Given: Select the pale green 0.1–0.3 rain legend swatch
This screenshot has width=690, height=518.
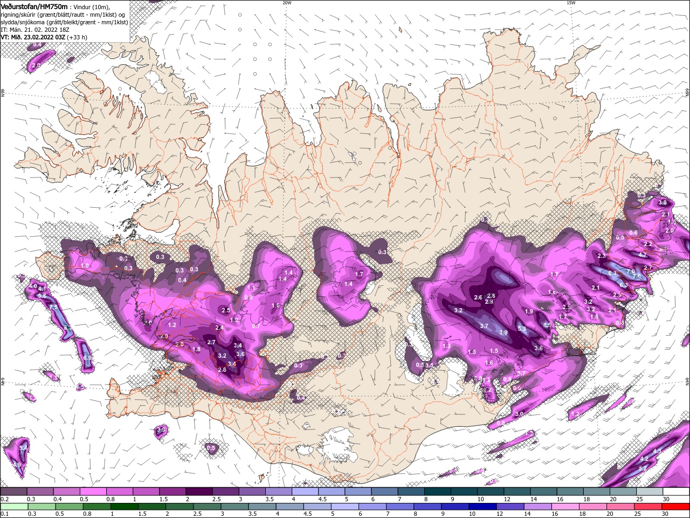Looking at the screenshot, I should tap(14, 507).
